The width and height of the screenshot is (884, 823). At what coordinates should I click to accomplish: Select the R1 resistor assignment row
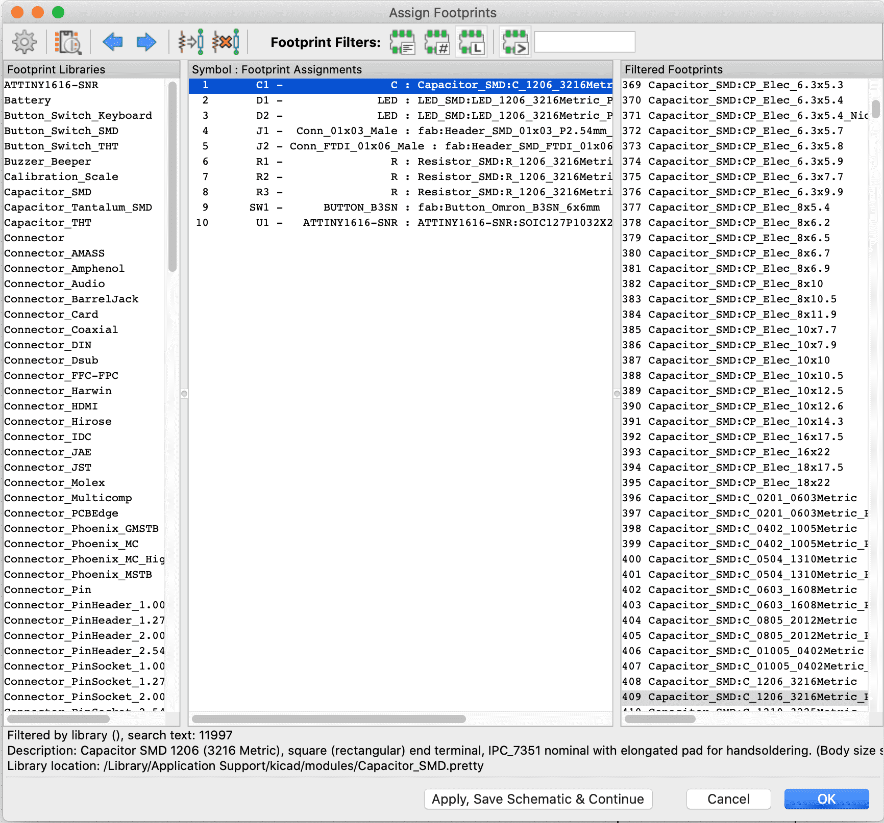tap(401, 161)
